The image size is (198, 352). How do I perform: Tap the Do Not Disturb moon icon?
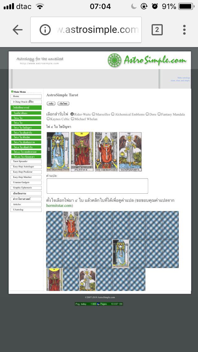(x=134, y=7)
